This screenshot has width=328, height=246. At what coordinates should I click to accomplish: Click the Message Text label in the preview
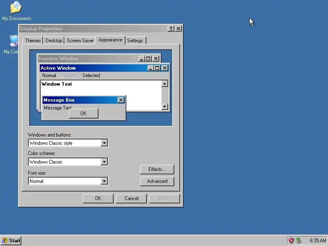[57, 108]
